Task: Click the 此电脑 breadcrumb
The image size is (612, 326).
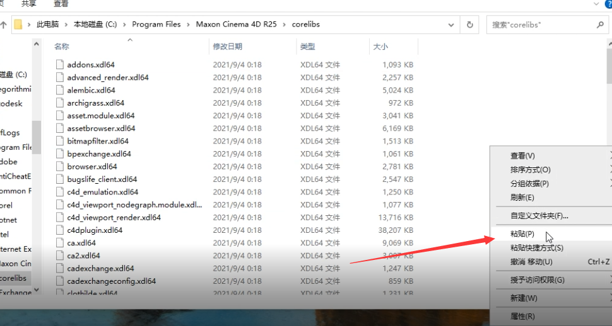Action: click(x=47, y=24)
